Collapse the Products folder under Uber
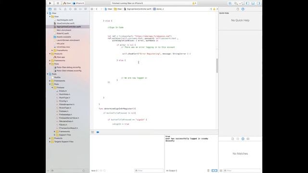Viewport: 308px width, 173px height. [50, 54]
